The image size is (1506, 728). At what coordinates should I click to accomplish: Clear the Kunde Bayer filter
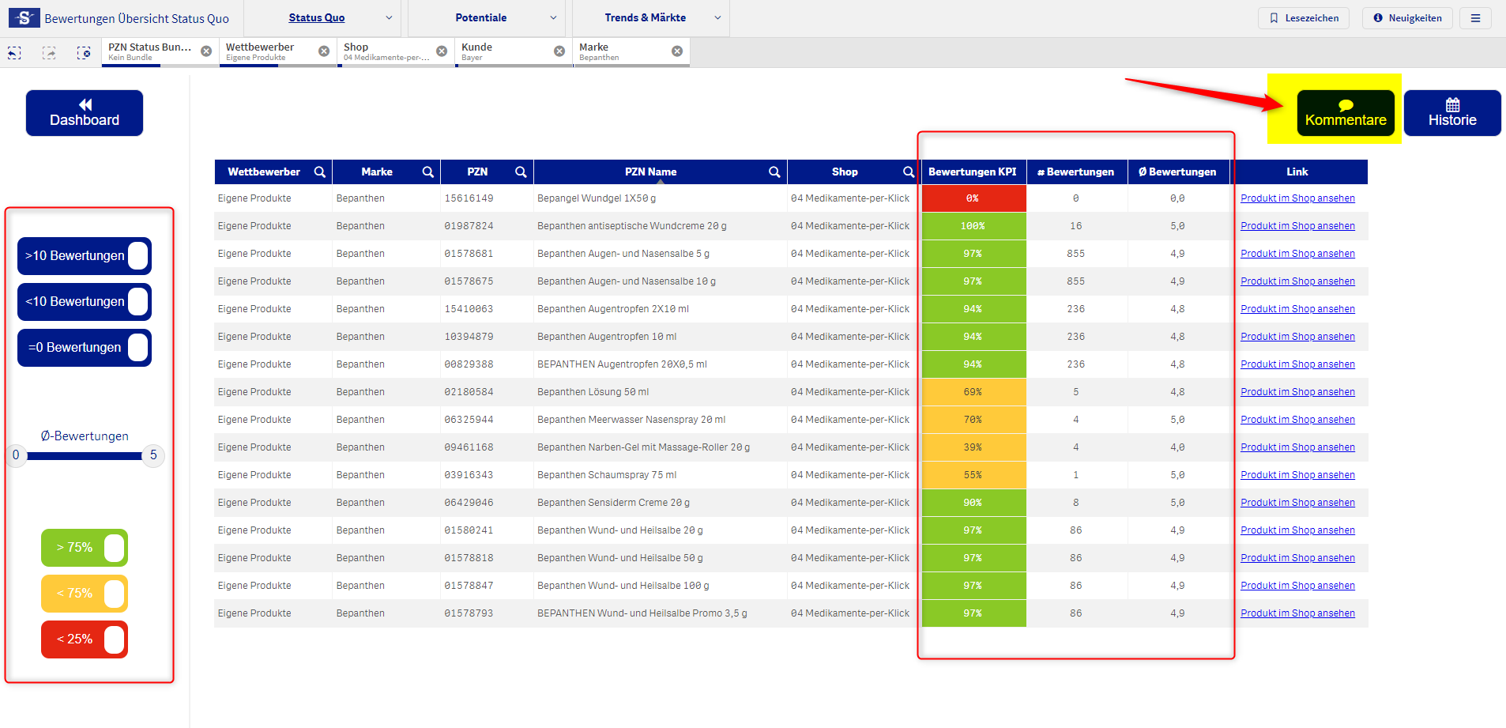559,51
